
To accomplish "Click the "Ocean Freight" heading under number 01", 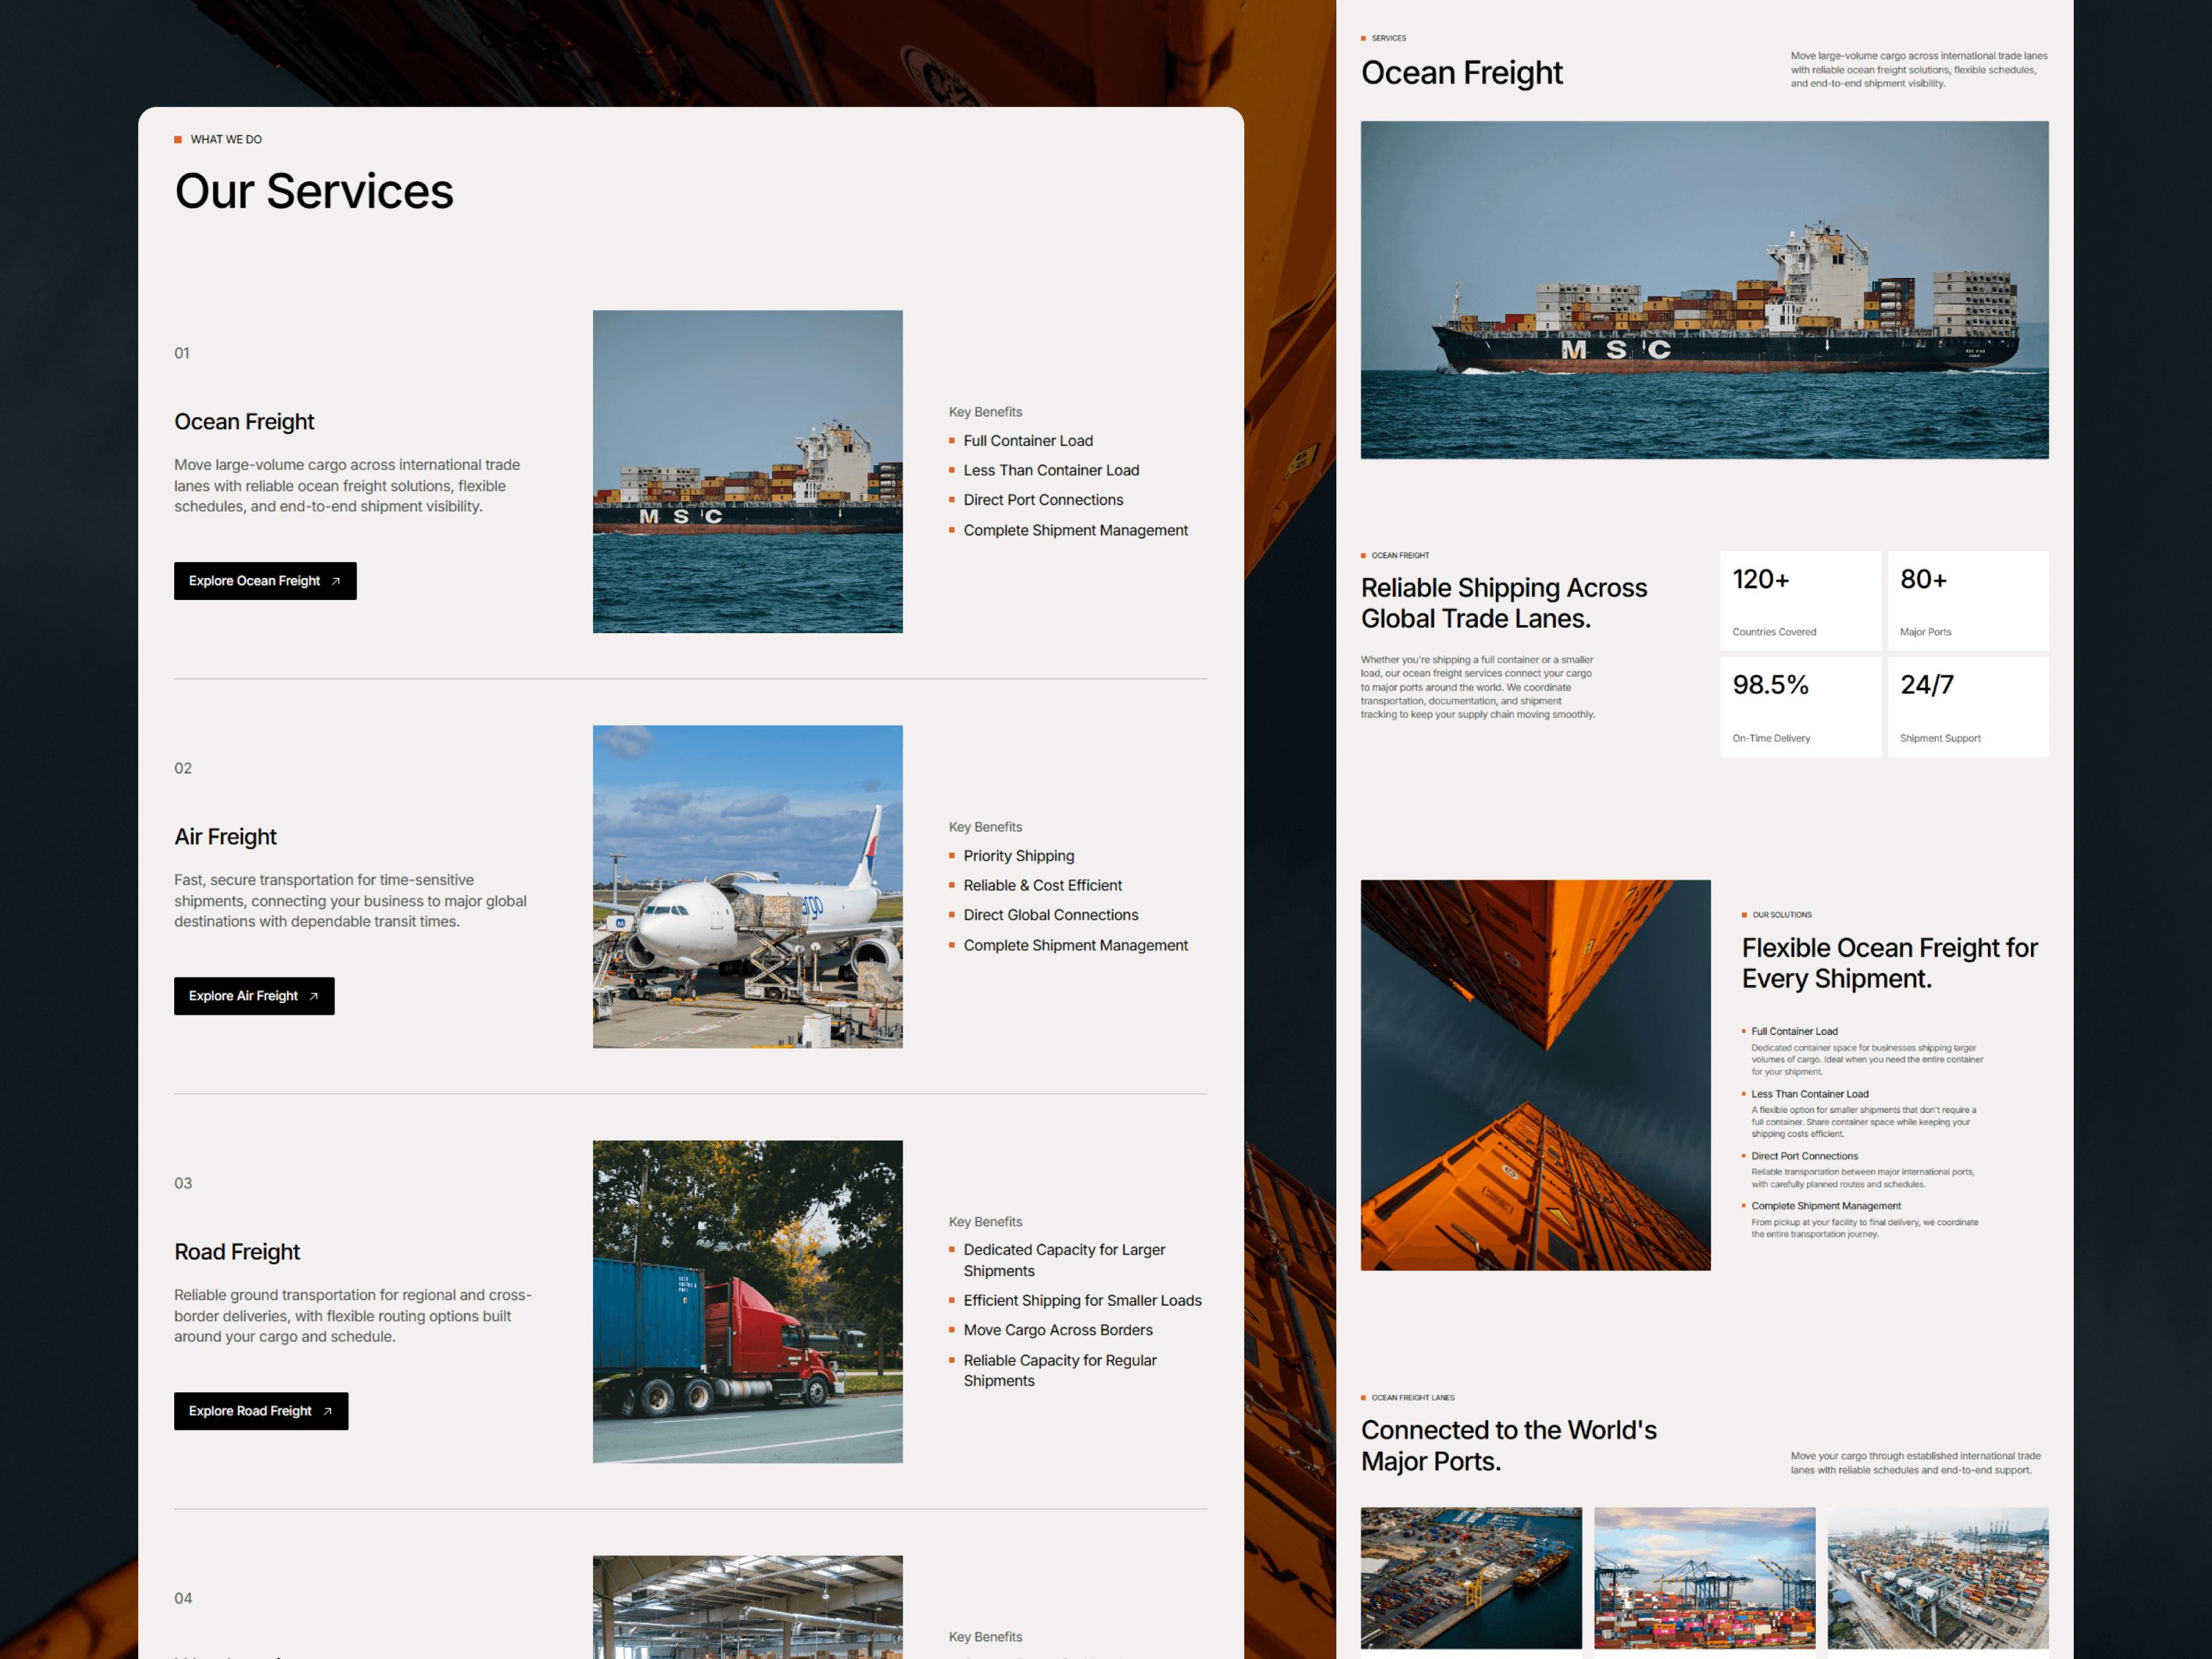I will tap(244, 422).
